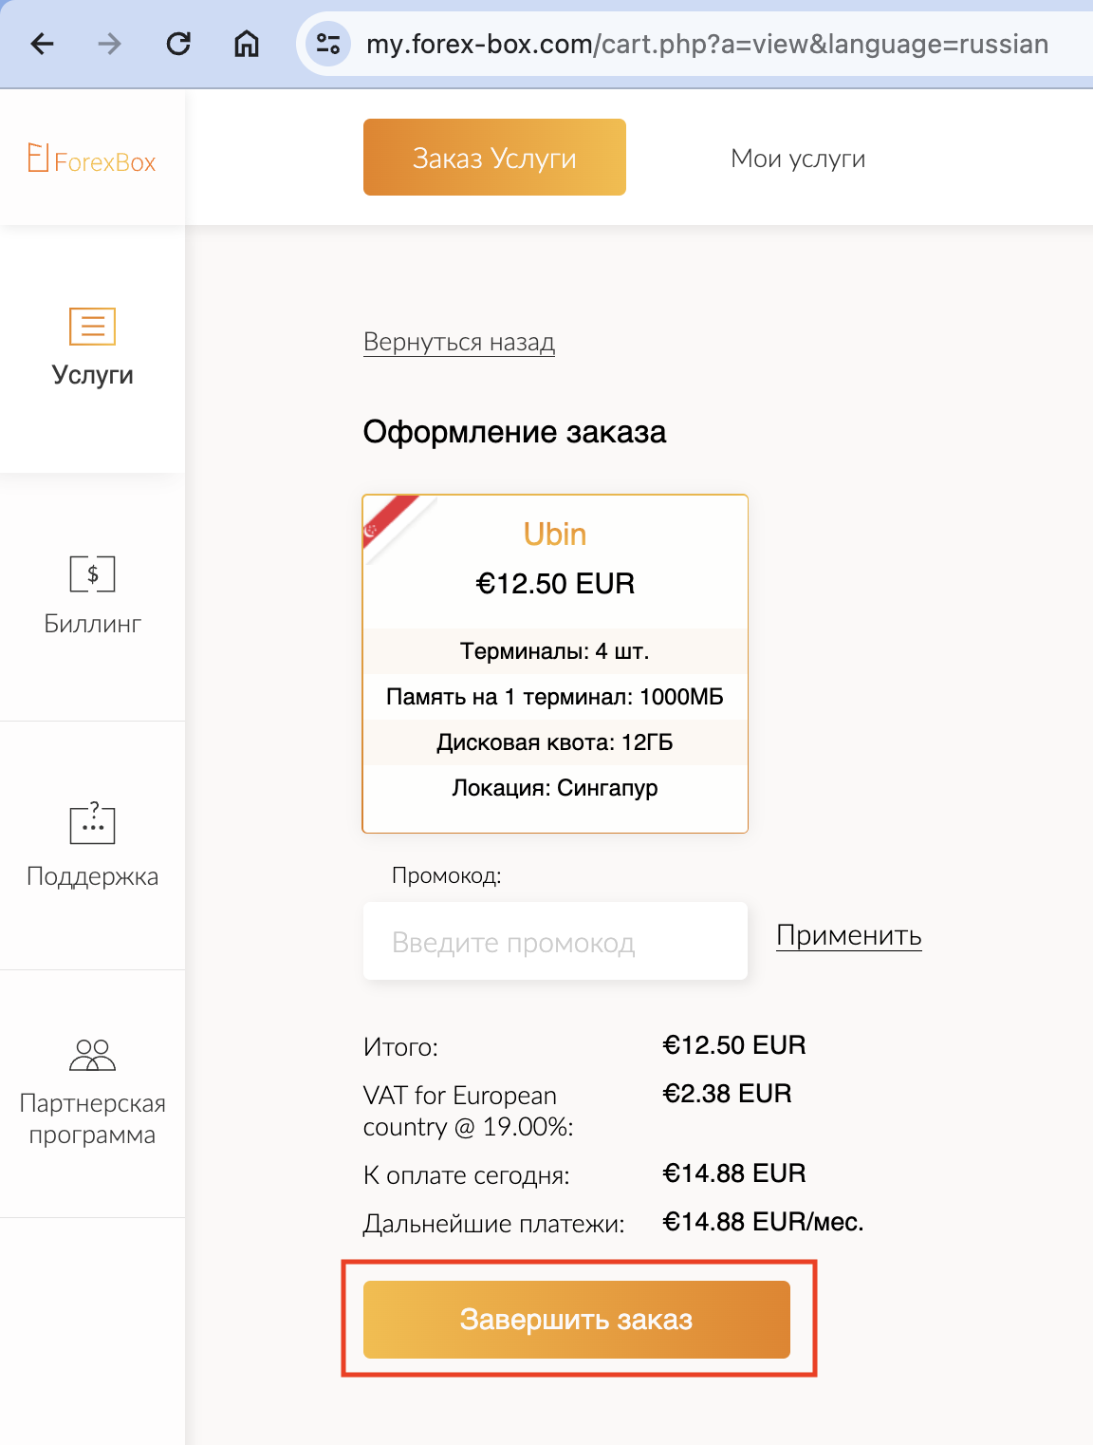Open the Поддержка question icon
Viewport: 1093px width, 1445px height.
click(92, 823)
